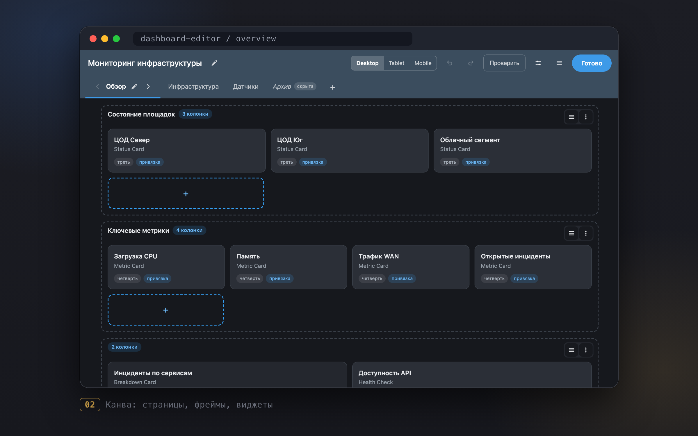Screen dimensions: 698x436
Task: Open the settings sliders icon
Action: click(538, 63)
